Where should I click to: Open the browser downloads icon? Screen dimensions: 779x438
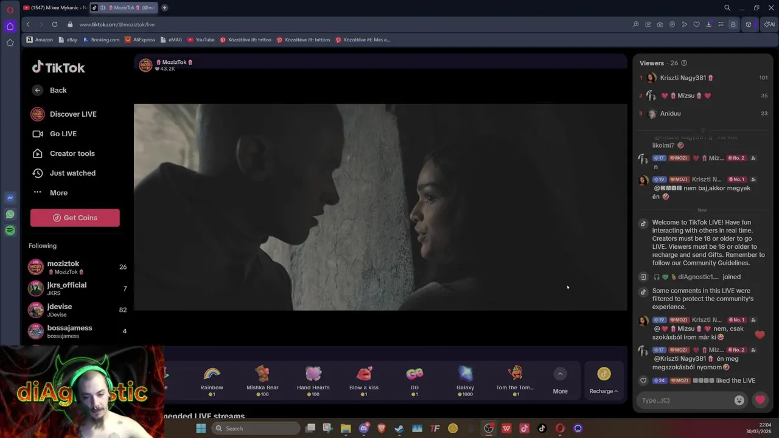[x=709, y=24]
